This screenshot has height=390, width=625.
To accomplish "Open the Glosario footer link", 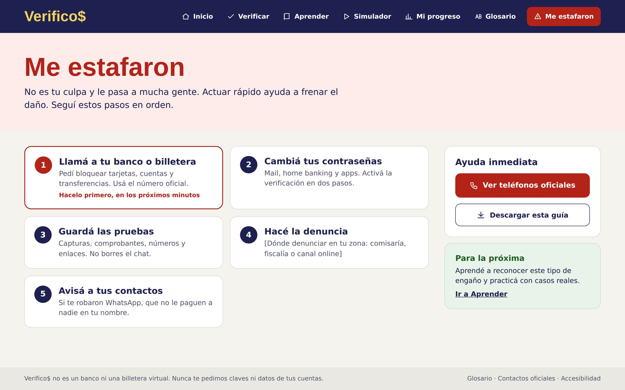I will point(479,378).
